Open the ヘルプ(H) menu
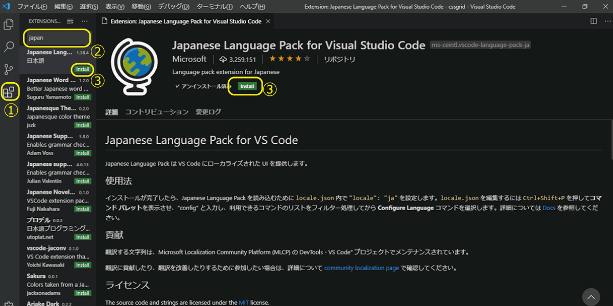The image size is (613, 306). point(252,7)
